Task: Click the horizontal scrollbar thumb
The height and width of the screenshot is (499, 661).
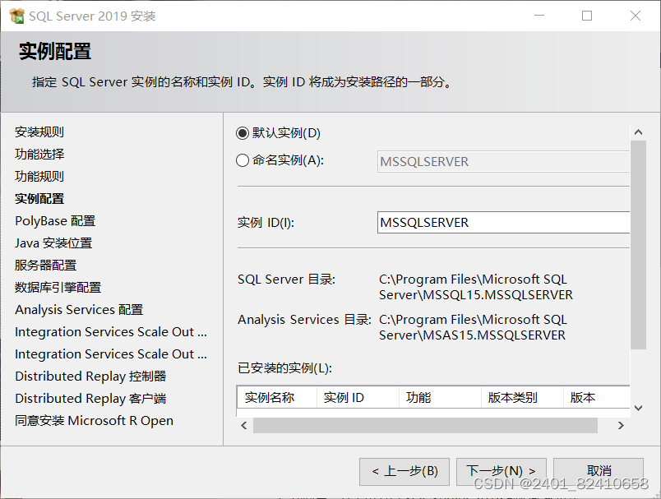Action: click(425, 426)
